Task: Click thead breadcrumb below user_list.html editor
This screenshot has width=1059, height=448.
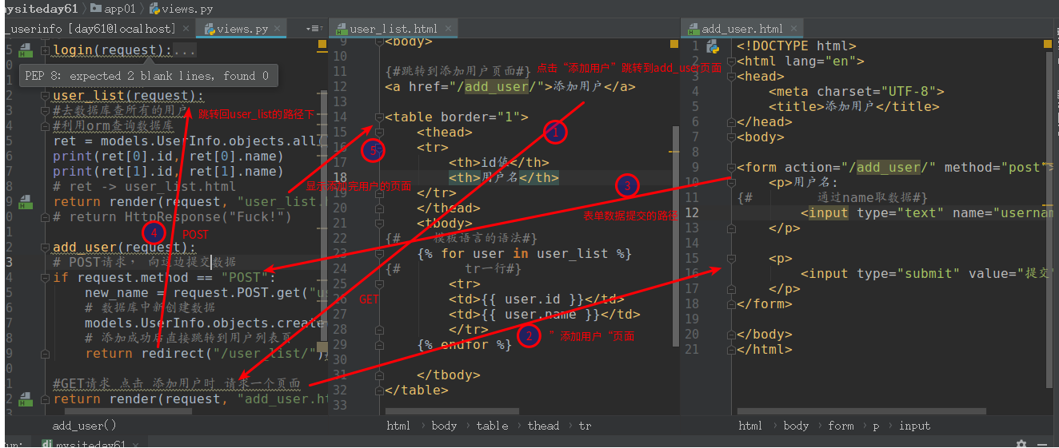Action: tap(543, 426)
